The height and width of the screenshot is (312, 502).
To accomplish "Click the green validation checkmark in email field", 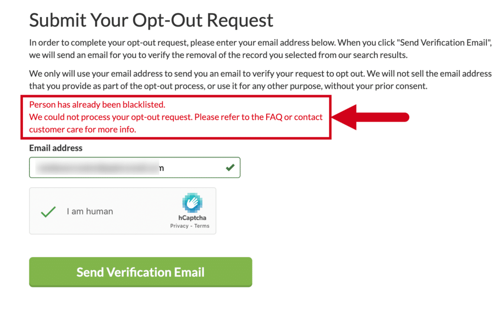I will (230, 168).
